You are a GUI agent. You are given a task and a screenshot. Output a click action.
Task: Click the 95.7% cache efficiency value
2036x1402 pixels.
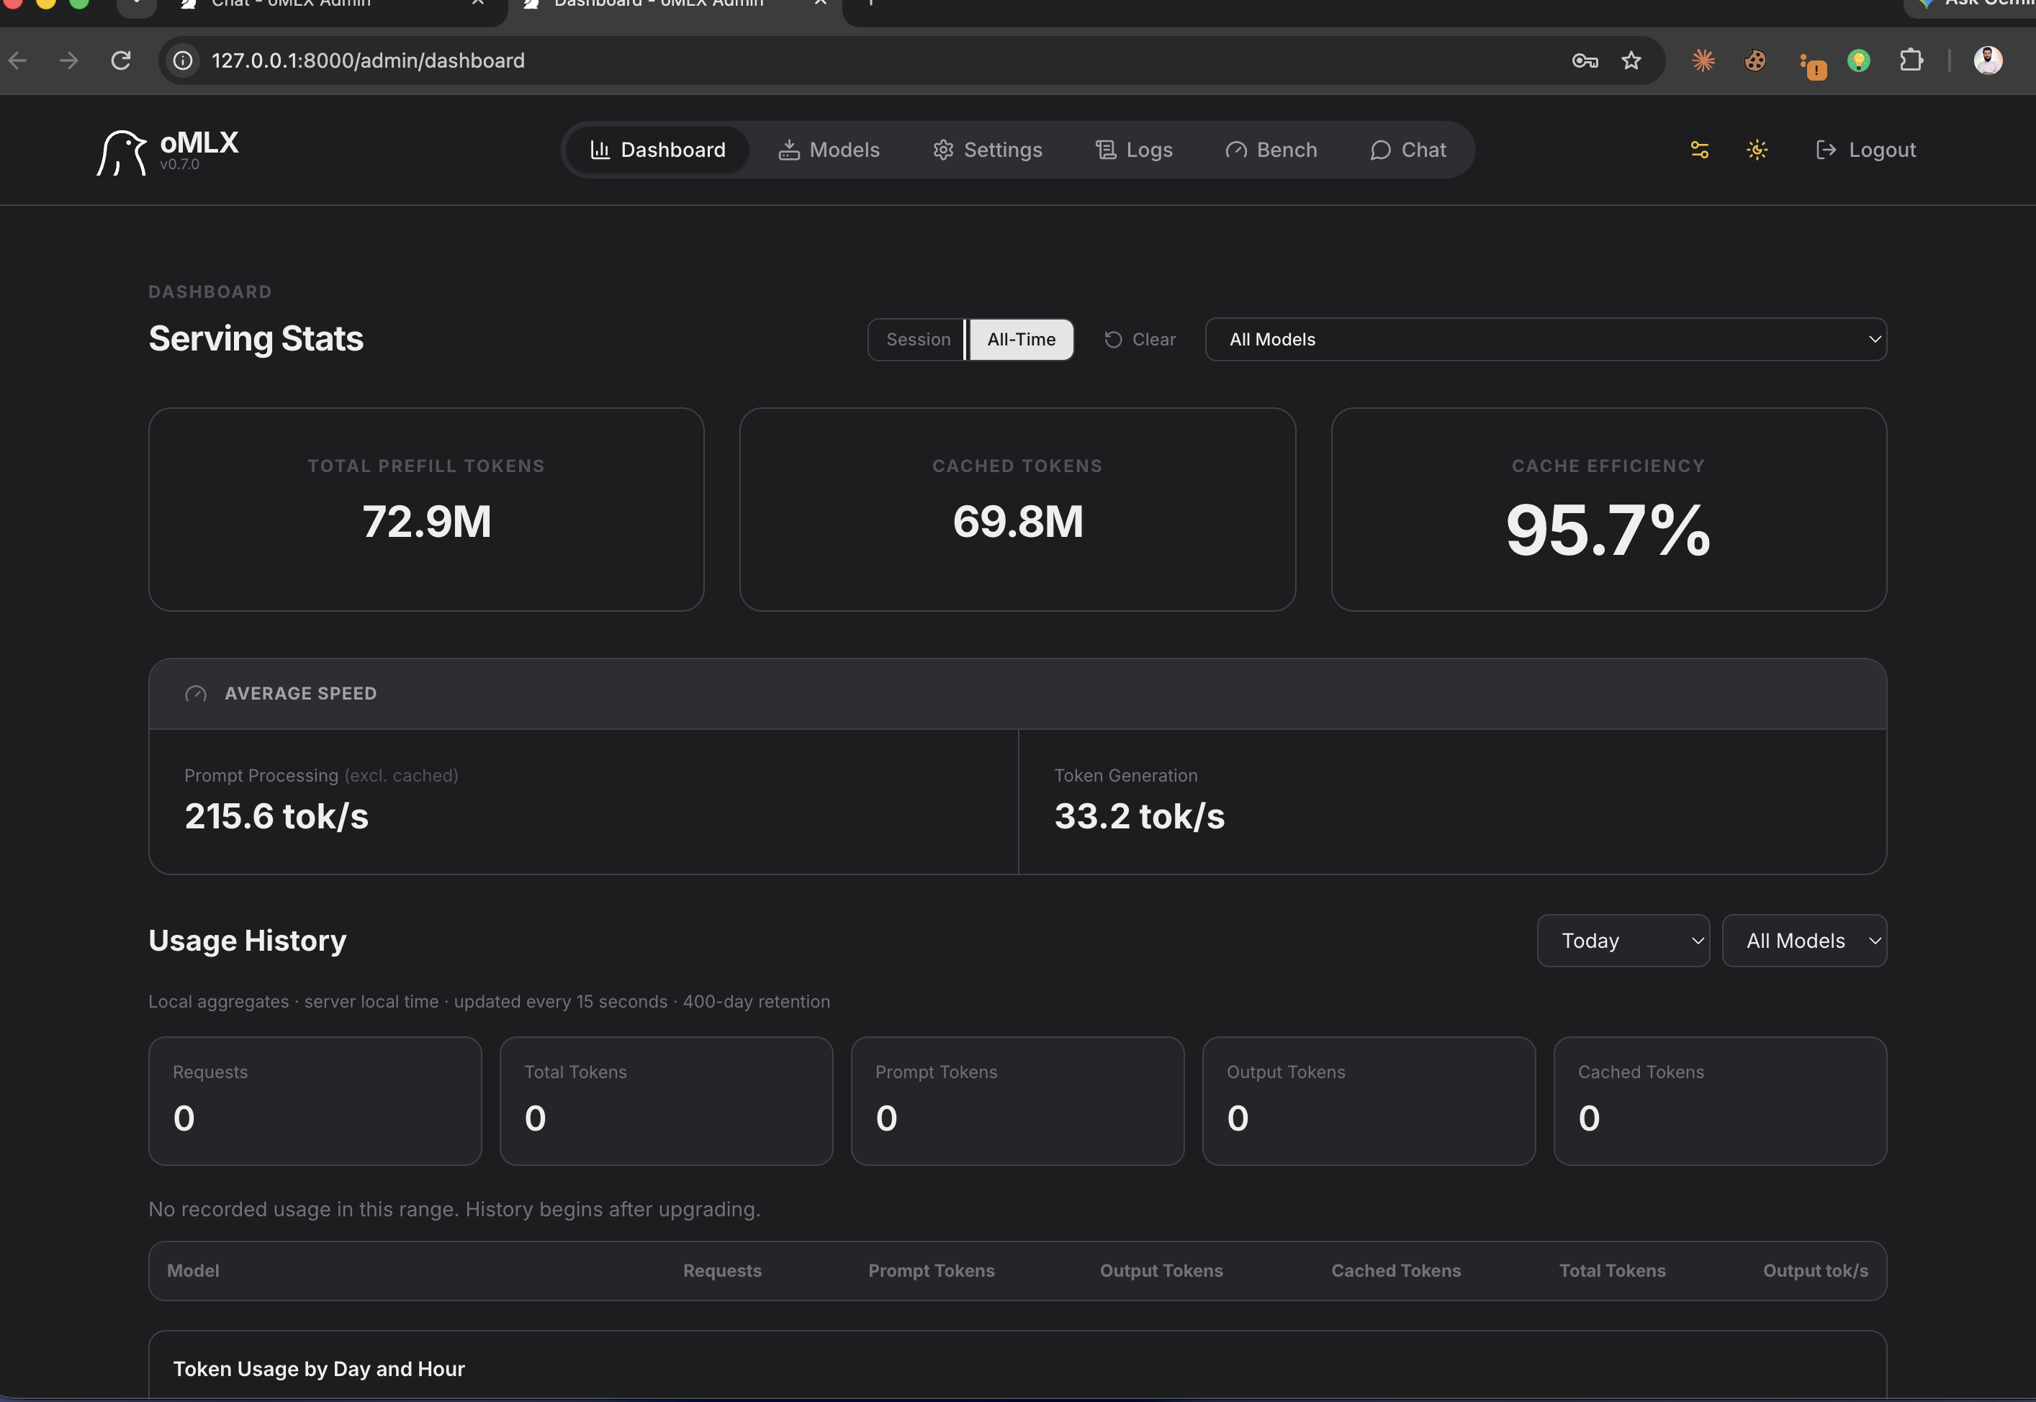1608,530
